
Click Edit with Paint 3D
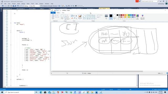142,17
